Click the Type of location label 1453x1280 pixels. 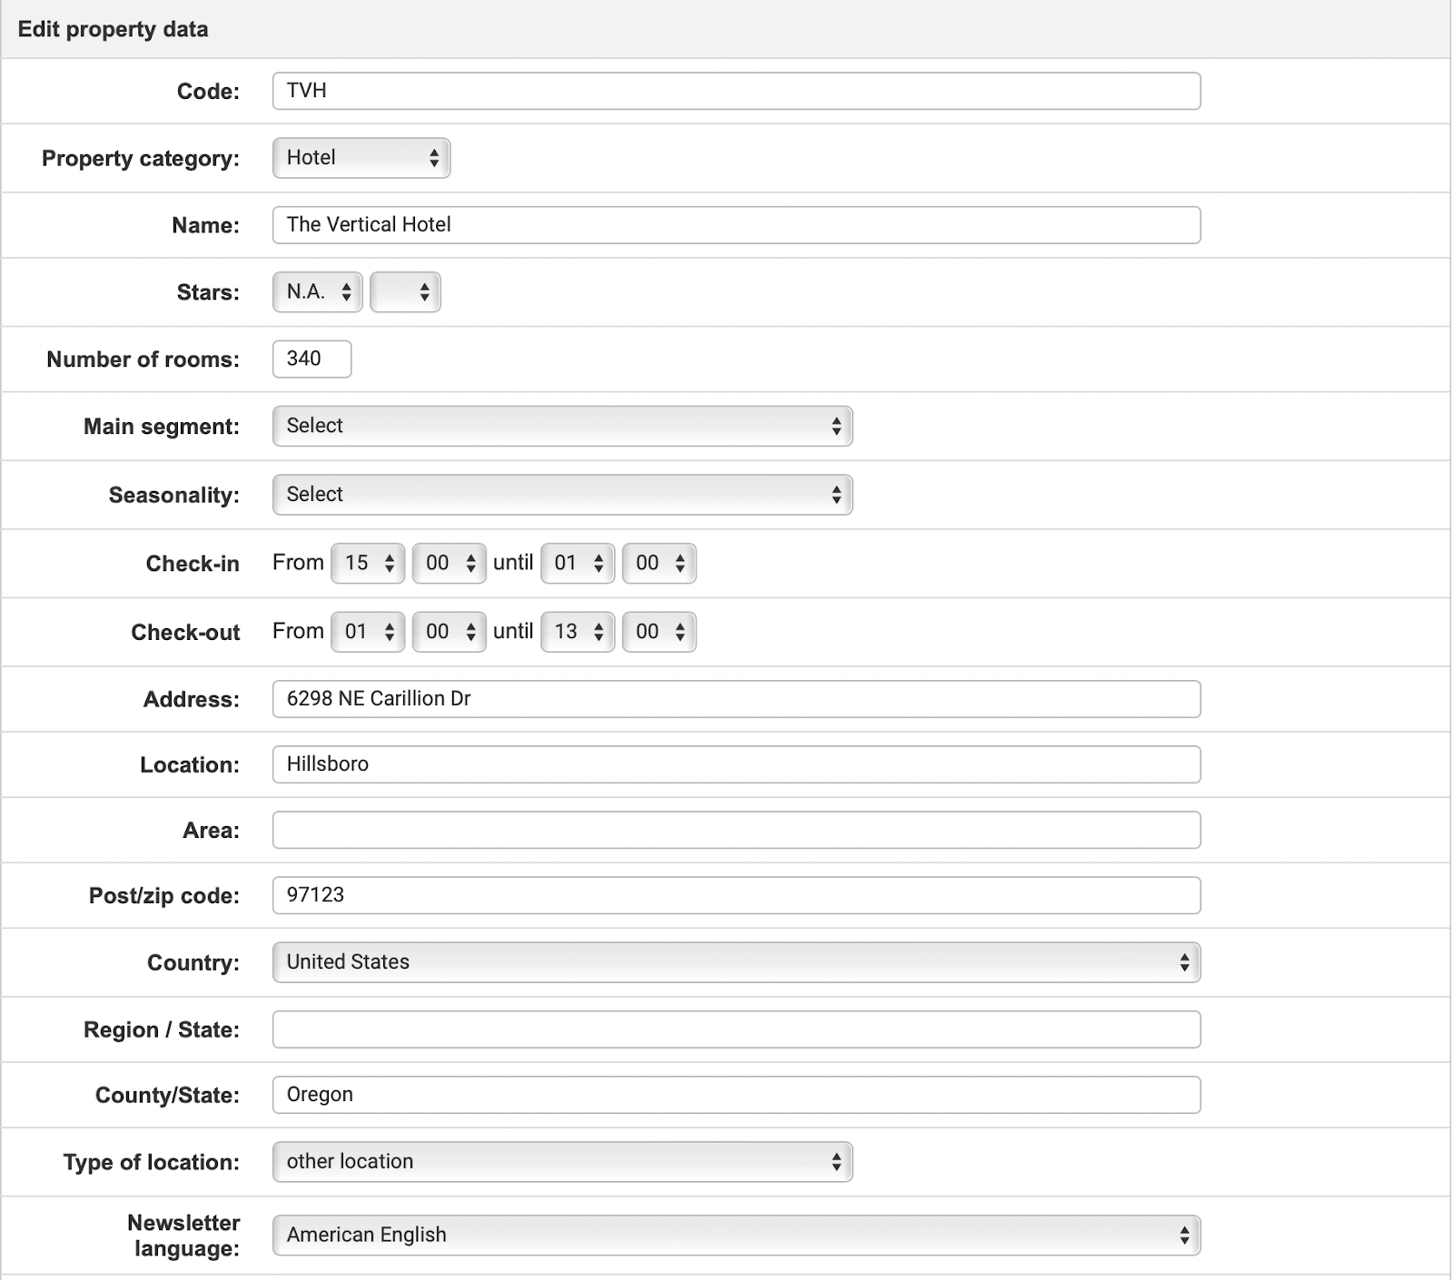pos(152,1162)
